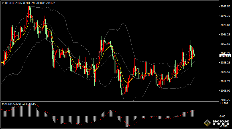Image resolution: width=232 pixels, height=129 pixels.
Task: Click the 2026.50 level on price axis
Action: point(225,72)
